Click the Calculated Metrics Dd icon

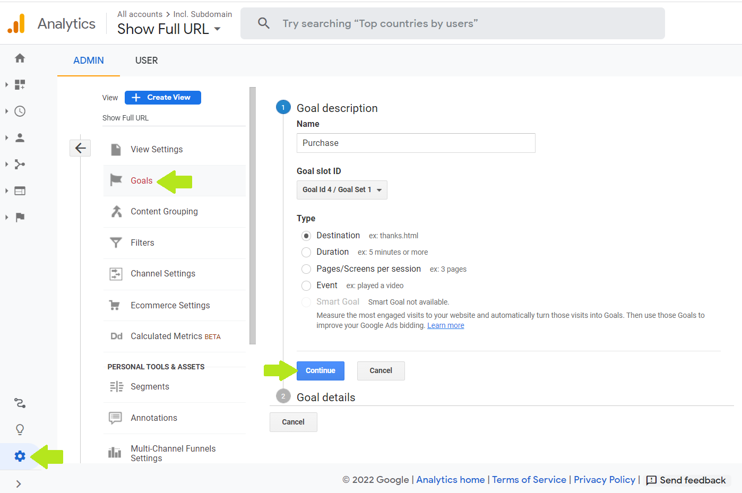pos(116,336)
